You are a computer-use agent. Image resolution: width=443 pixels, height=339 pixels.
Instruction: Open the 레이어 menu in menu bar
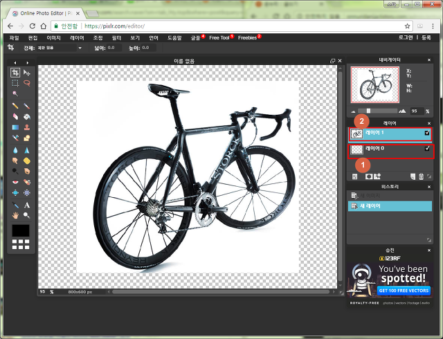(x=77, y=38)
